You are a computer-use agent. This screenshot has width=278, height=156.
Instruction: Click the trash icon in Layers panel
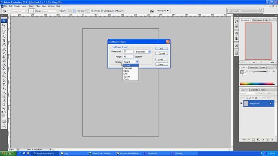click(x=272, y=140)
